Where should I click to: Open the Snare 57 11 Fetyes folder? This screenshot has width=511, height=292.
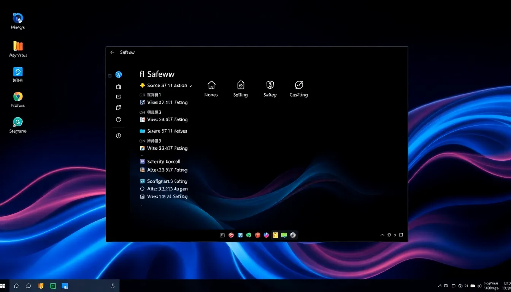(167, 131)
